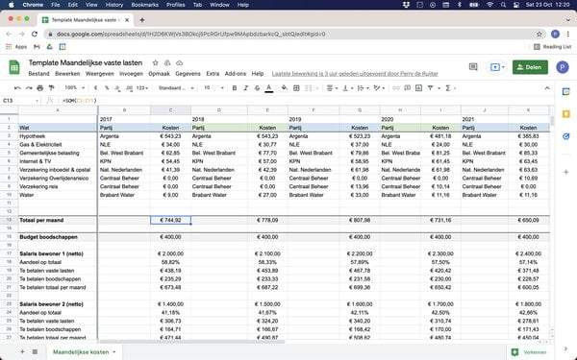The width and height of the screenshot is (577, 360).
Task: Open horizontal align dropdown
Action: (332, 88)
